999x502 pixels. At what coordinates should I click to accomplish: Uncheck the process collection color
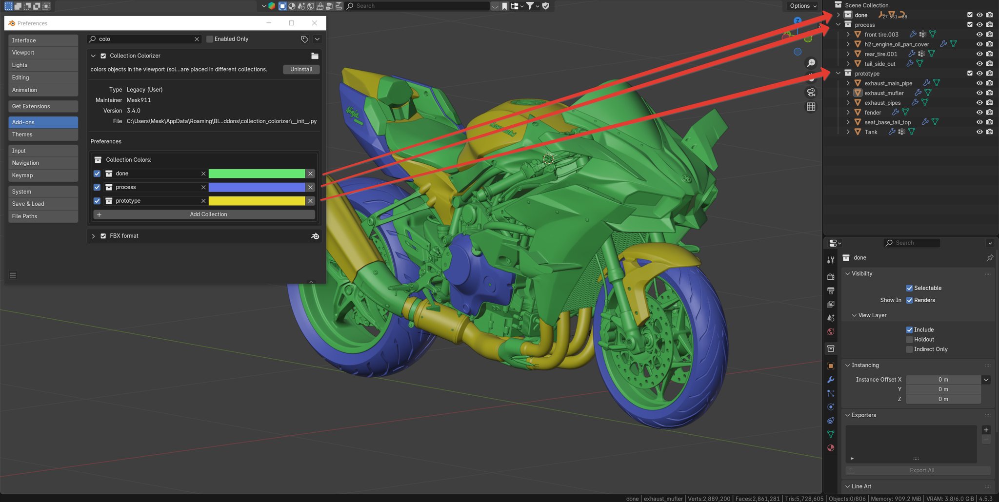pos(97,187)
